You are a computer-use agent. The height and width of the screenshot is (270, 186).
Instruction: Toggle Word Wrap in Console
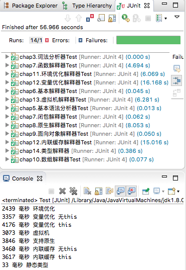(x=110, y=191)
